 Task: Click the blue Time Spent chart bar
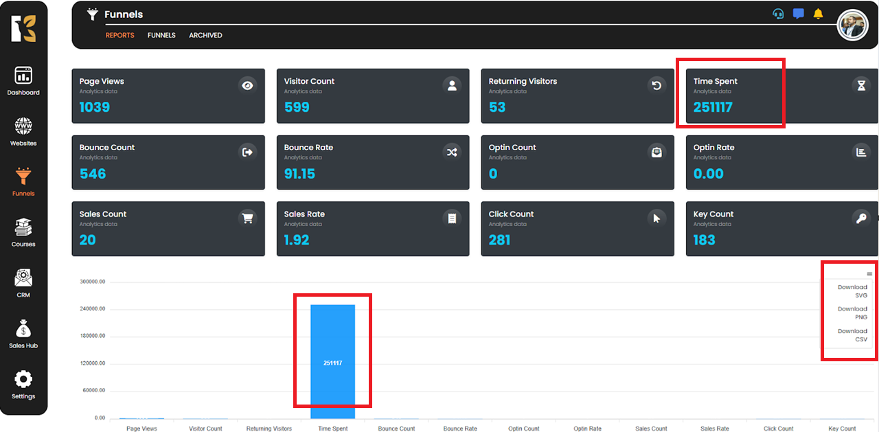[x=332, y=361]
